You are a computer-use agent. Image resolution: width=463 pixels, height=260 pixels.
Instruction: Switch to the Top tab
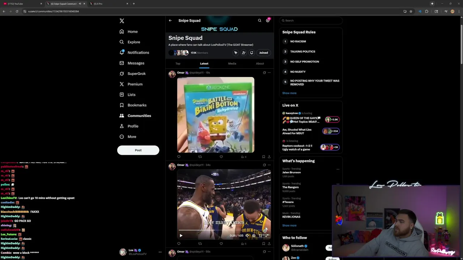coord(178,64)
